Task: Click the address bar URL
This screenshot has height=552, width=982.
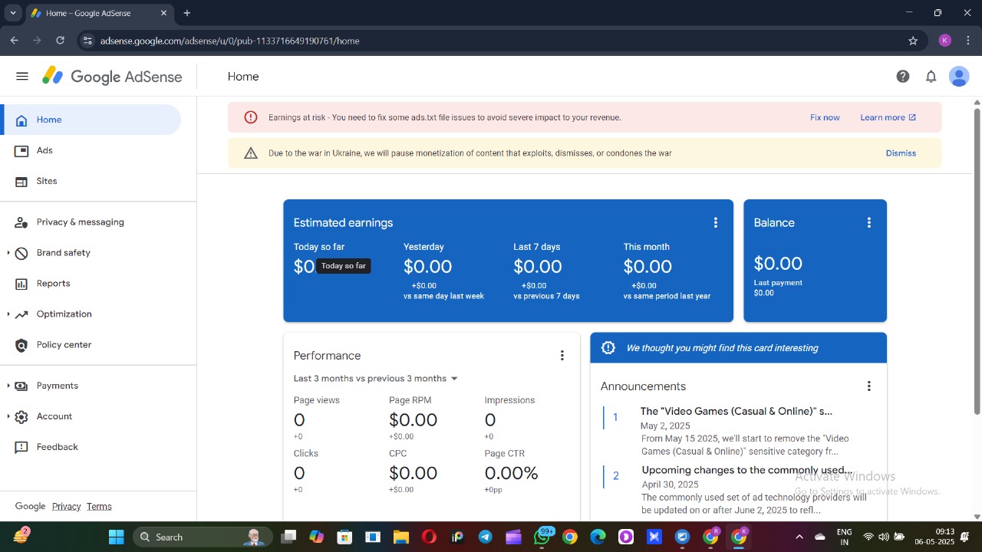Action: click(x=229, y=41)
